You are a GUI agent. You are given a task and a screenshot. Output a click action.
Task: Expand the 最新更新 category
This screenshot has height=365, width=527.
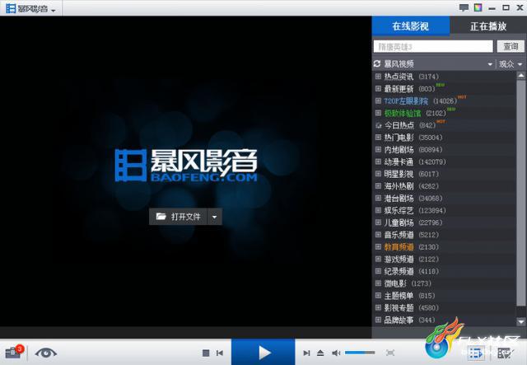378,88
